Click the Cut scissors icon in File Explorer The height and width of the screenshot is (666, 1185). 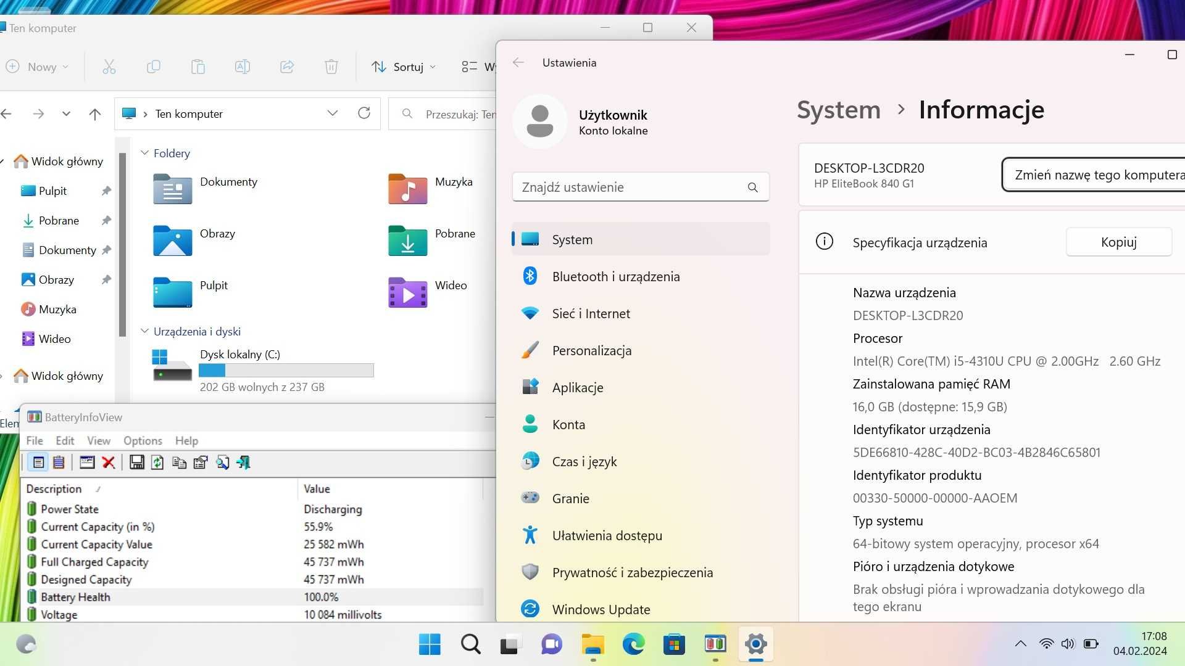coord(109,67)
